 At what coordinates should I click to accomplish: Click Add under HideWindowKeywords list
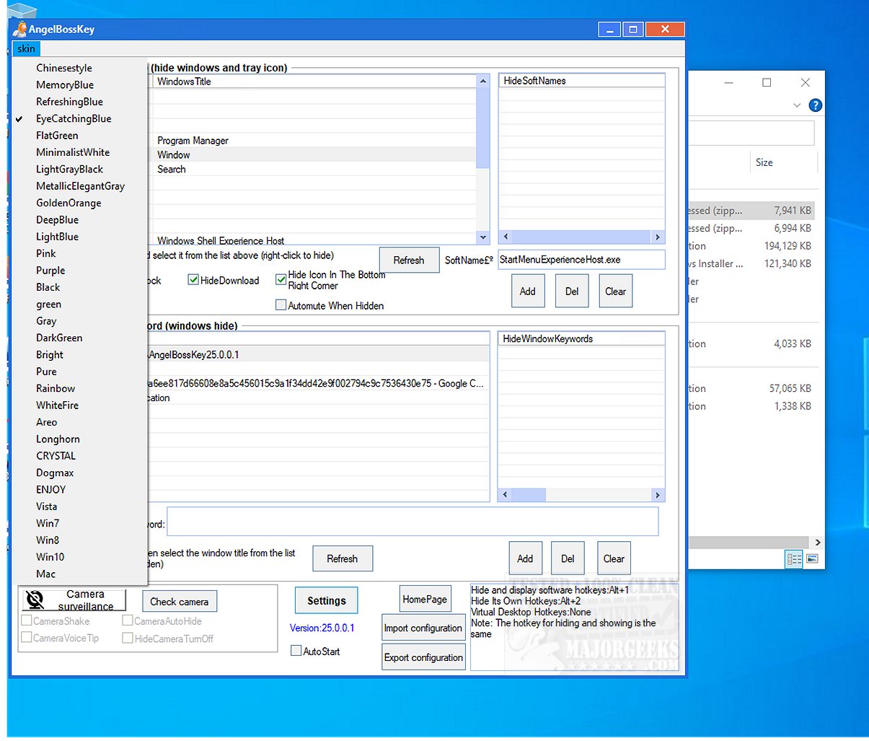(x=525, y=558)
